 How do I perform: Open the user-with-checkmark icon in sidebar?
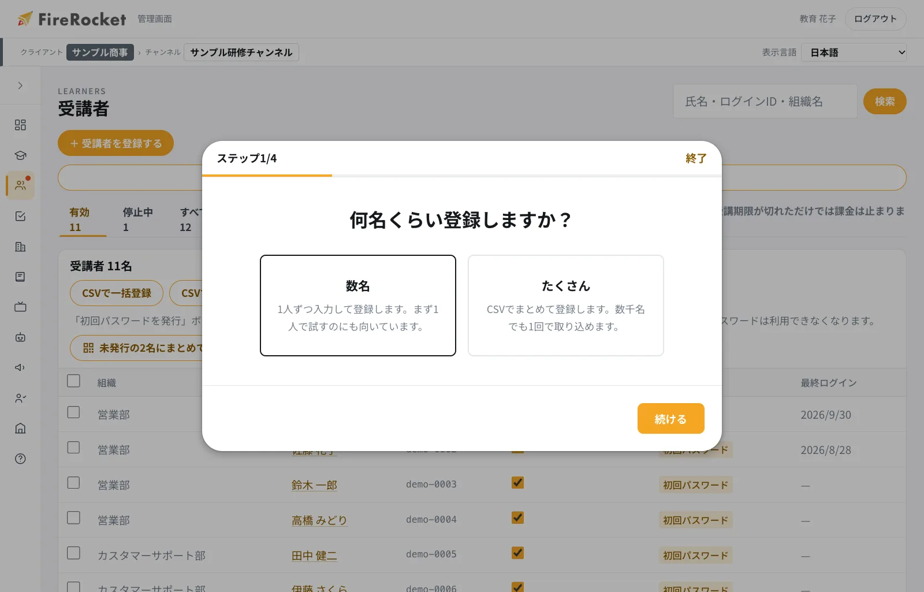[x=20, y=398]
